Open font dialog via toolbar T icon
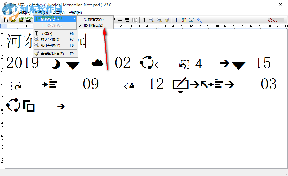288x176 pixels. point(144,20)
